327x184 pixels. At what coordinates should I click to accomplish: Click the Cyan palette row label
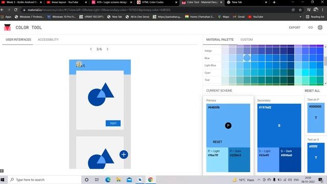pyautogui.click(x=207, y=73)
